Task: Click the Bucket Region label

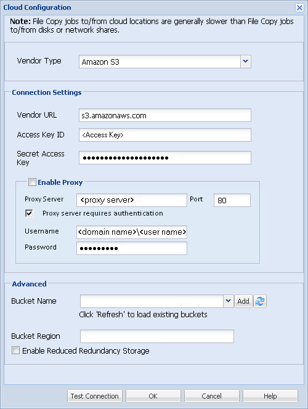Action: (36, 336)
